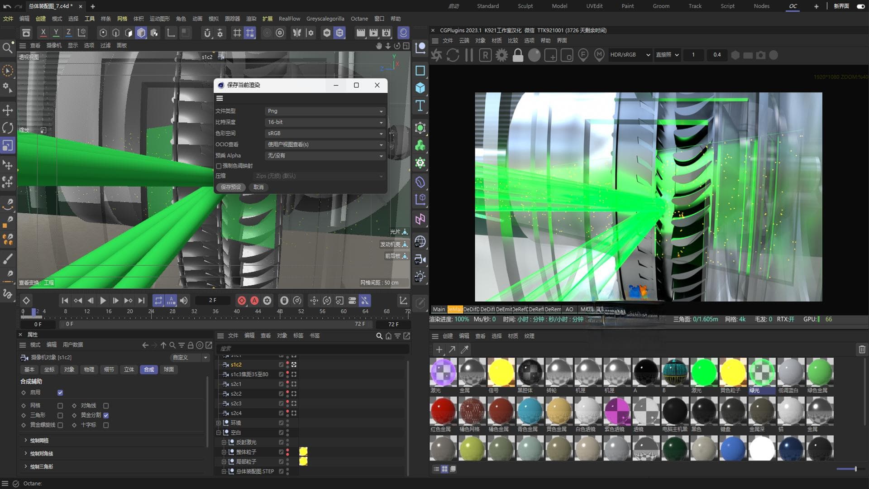The width and height of the screenshot is (869, 489).
Task: Click the play button on timeline
Action: [103, 300]
